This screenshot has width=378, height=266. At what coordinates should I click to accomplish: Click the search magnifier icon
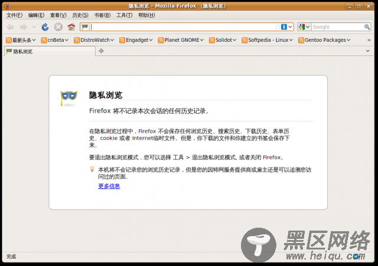(x=367, y=27)
